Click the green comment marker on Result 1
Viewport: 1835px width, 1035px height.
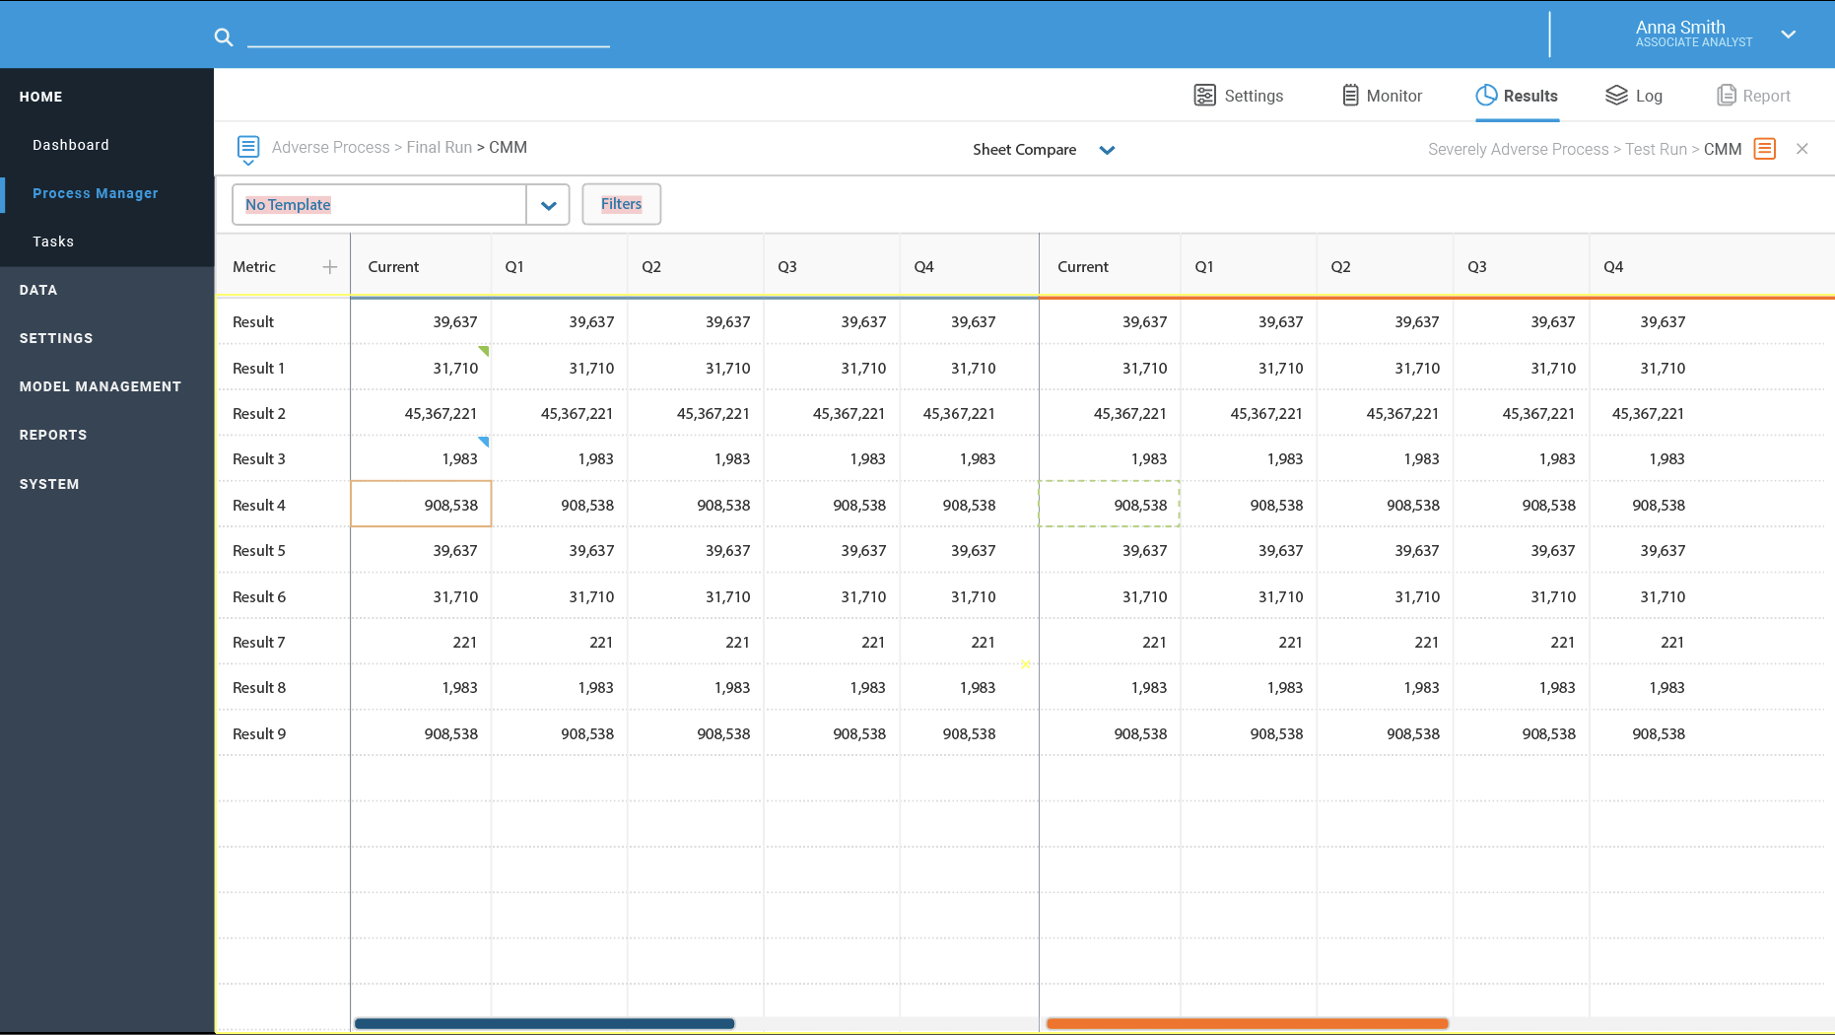[x=484, y=350]
